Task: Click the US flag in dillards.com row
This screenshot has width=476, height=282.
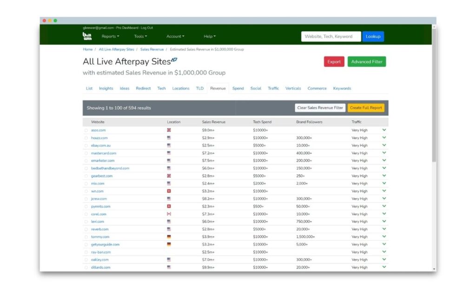Action: click(169, 267)
